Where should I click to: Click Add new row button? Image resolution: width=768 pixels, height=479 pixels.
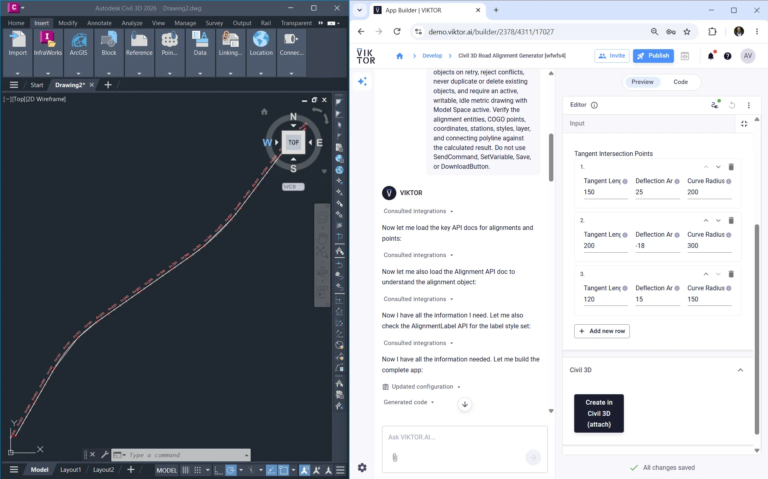pos(602,331)
